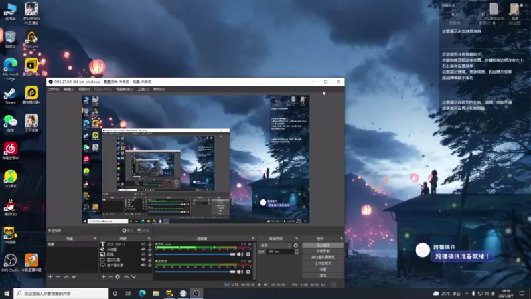Mute the Mic/Aux speaker icon
Image resolution: width=531 pixels, height=299 pixels.
[x=240, y=254]
